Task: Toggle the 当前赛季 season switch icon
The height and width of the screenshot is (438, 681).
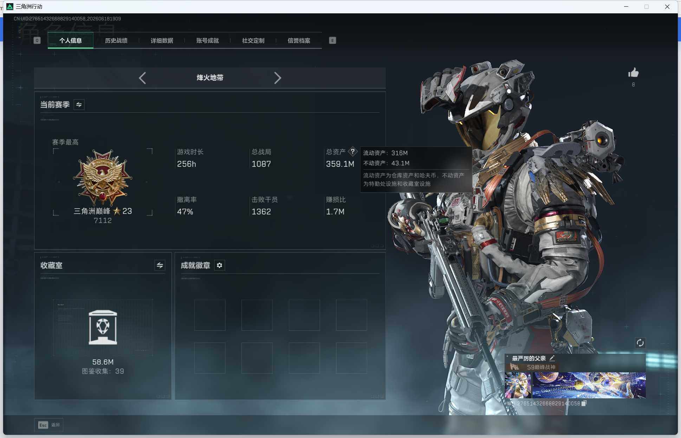Action: [x=79, y=105]
